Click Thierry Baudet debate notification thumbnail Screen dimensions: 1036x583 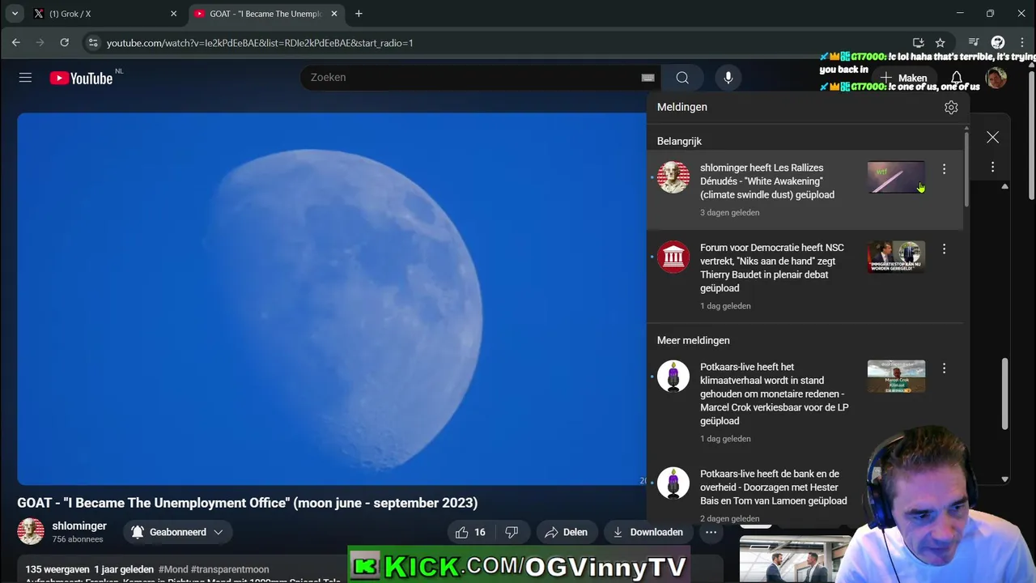click(x=896, y=257)
